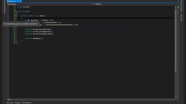This screenshot has height=104, width=186.
Task: Click 'using System;' on line 1
Action: [x=24, y=7]
